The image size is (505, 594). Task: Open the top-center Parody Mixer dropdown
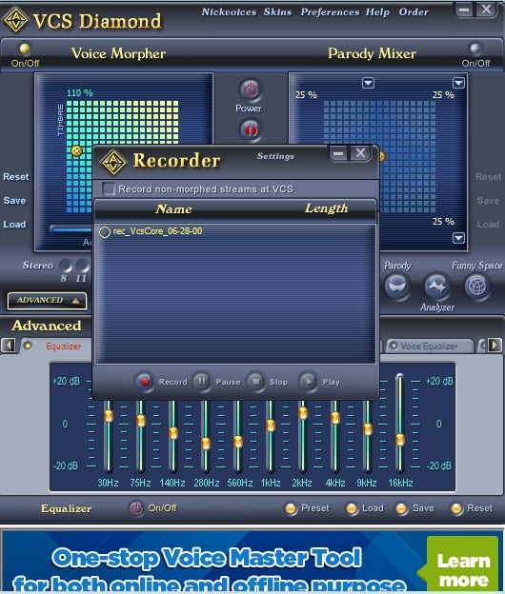coord(368,83)
